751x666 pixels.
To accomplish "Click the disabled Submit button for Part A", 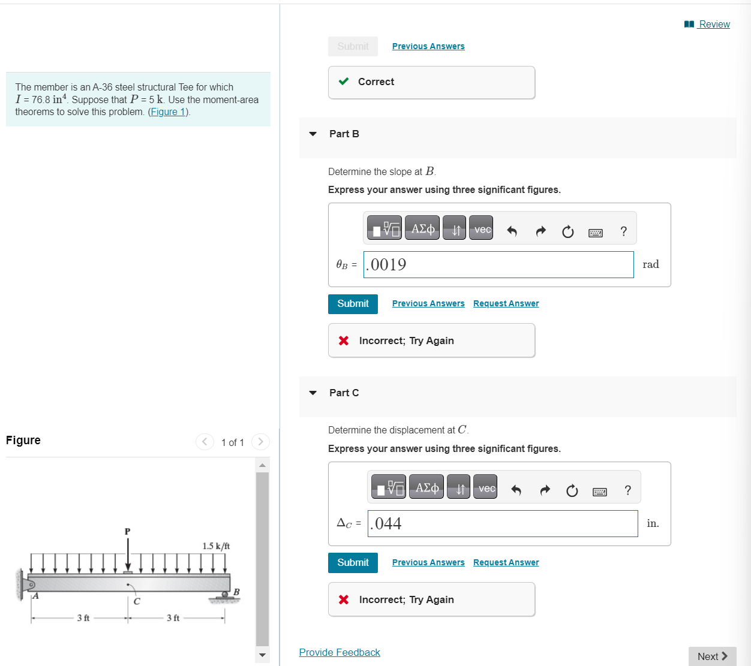I will click(353, 46).
